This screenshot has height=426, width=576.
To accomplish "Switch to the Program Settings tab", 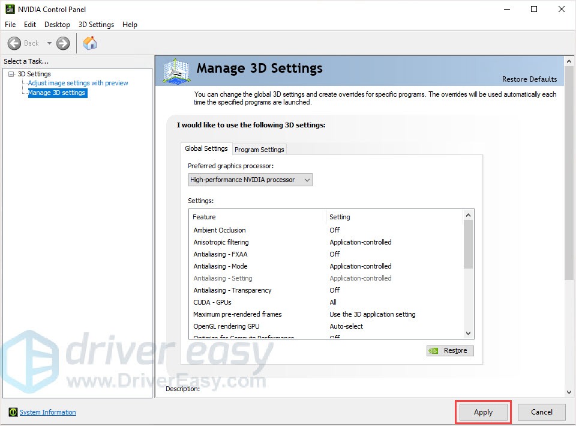I will 259,150.
